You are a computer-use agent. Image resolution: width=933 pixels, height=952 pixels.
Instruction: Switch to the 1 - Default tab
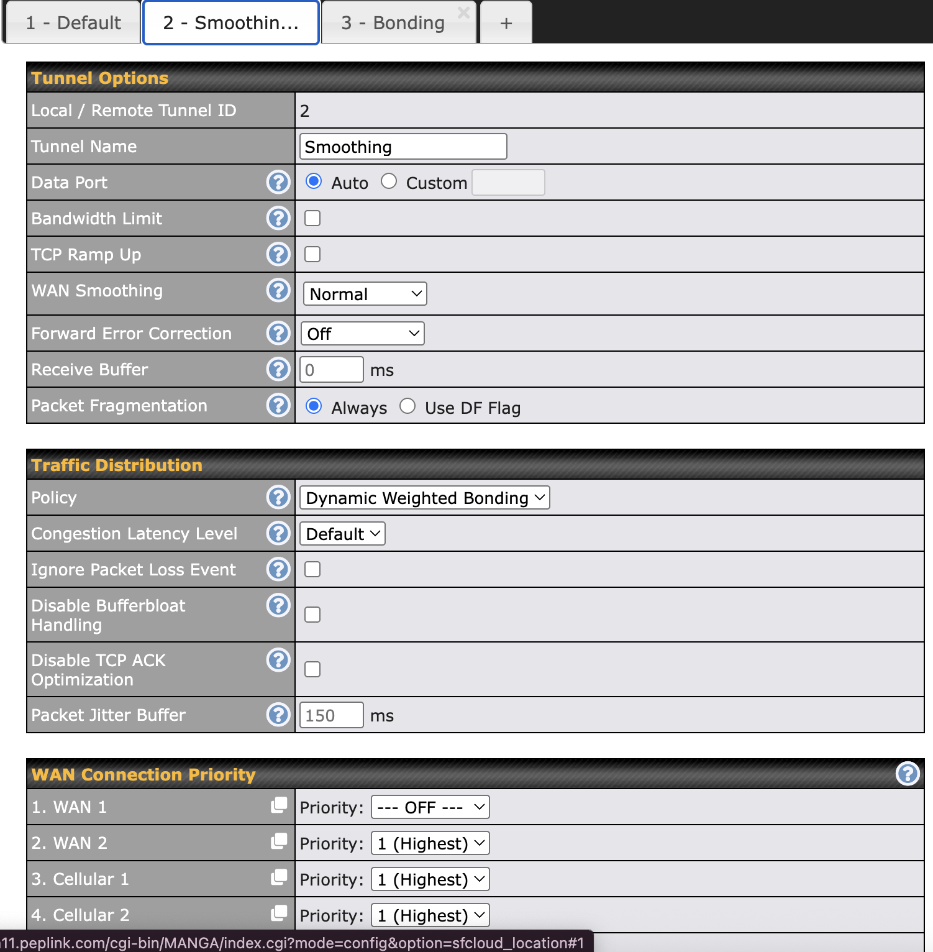(73, 23)
